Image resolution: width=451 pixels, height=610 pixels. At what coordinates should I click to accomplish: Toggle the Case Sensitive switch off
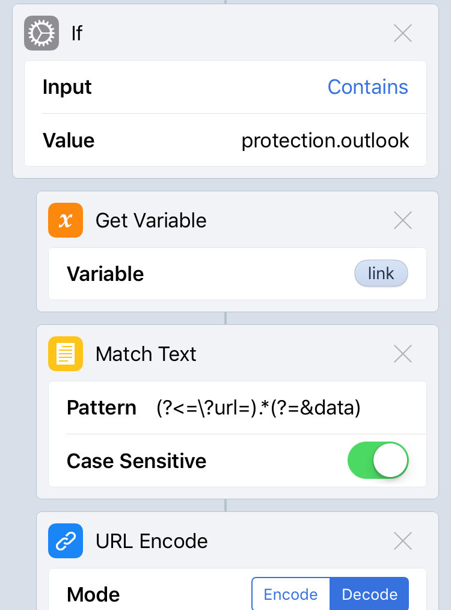click(378, 461)
